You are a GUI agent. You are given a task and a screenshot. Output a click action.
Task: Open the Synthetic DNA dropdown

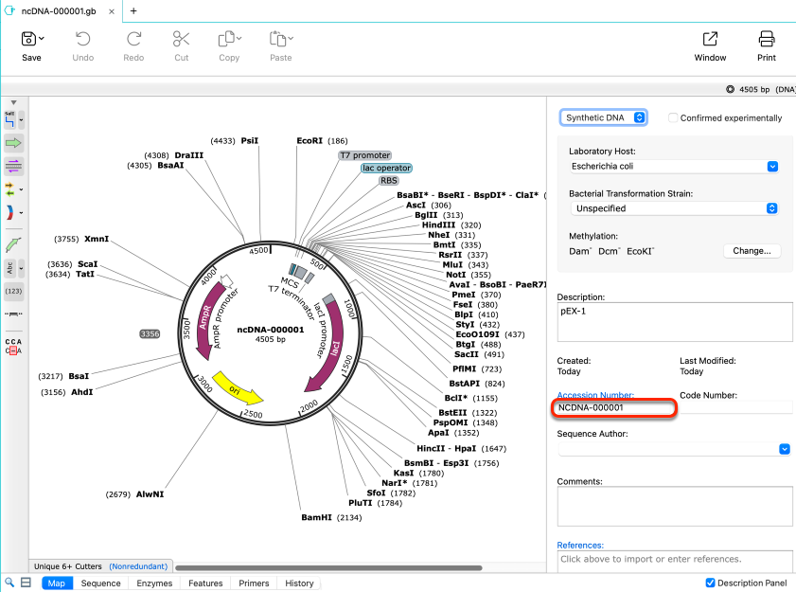(x=603, y=117)
